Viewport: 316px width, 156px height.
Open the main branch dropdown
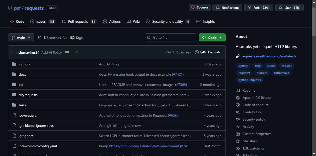(21, 38)
